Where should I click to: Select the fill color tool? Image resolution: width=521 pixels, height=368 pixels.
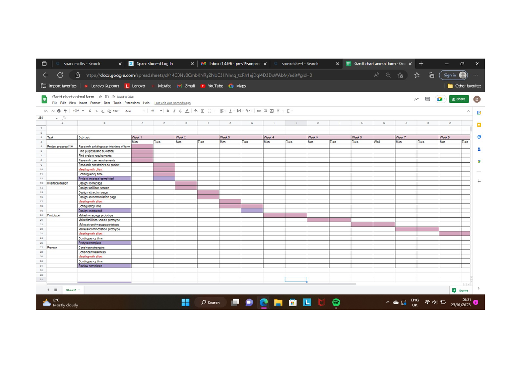(x=195, y=111)
